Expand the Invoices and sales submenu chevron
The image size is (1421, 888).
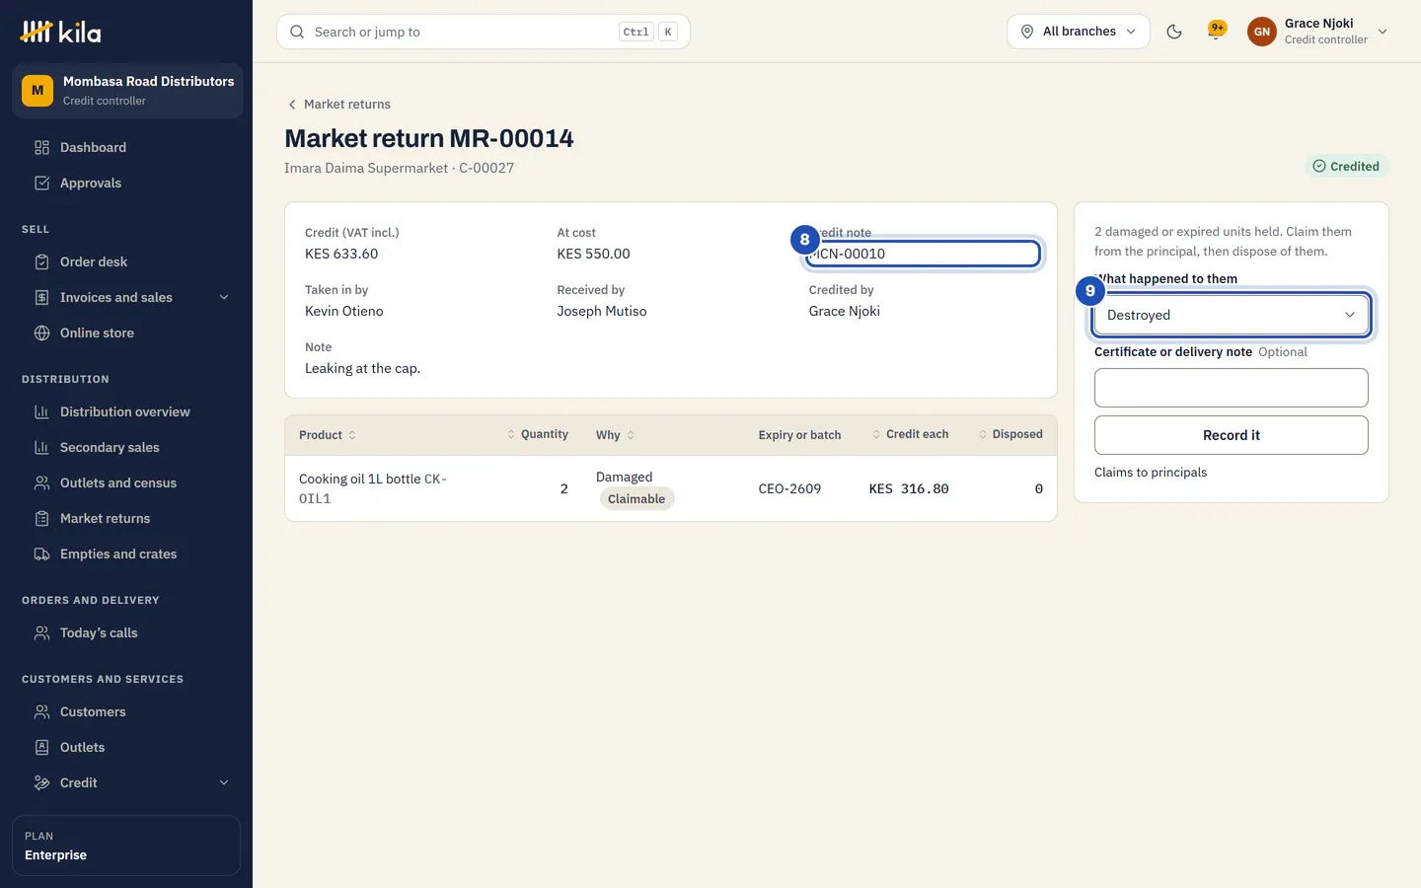(224, 298)
